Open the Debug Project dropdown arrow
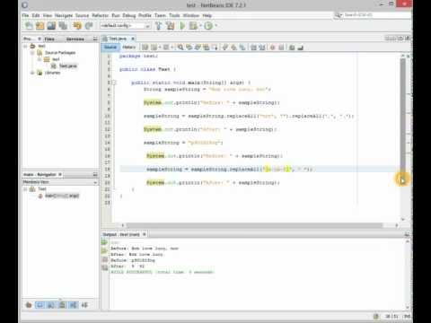 click(200, 26)
